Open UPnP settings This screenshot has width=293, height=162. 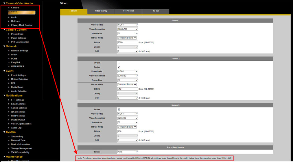(x=14, y=55)
